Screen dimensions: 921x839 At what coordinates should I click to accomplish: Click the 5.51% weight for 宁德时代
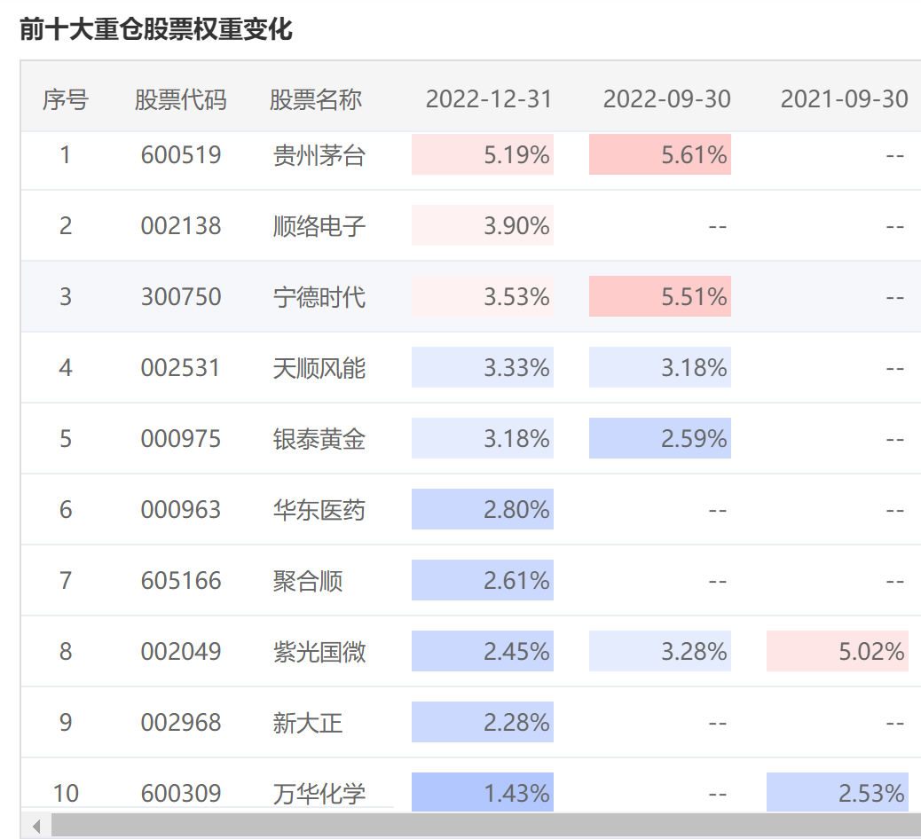point(659,296)
